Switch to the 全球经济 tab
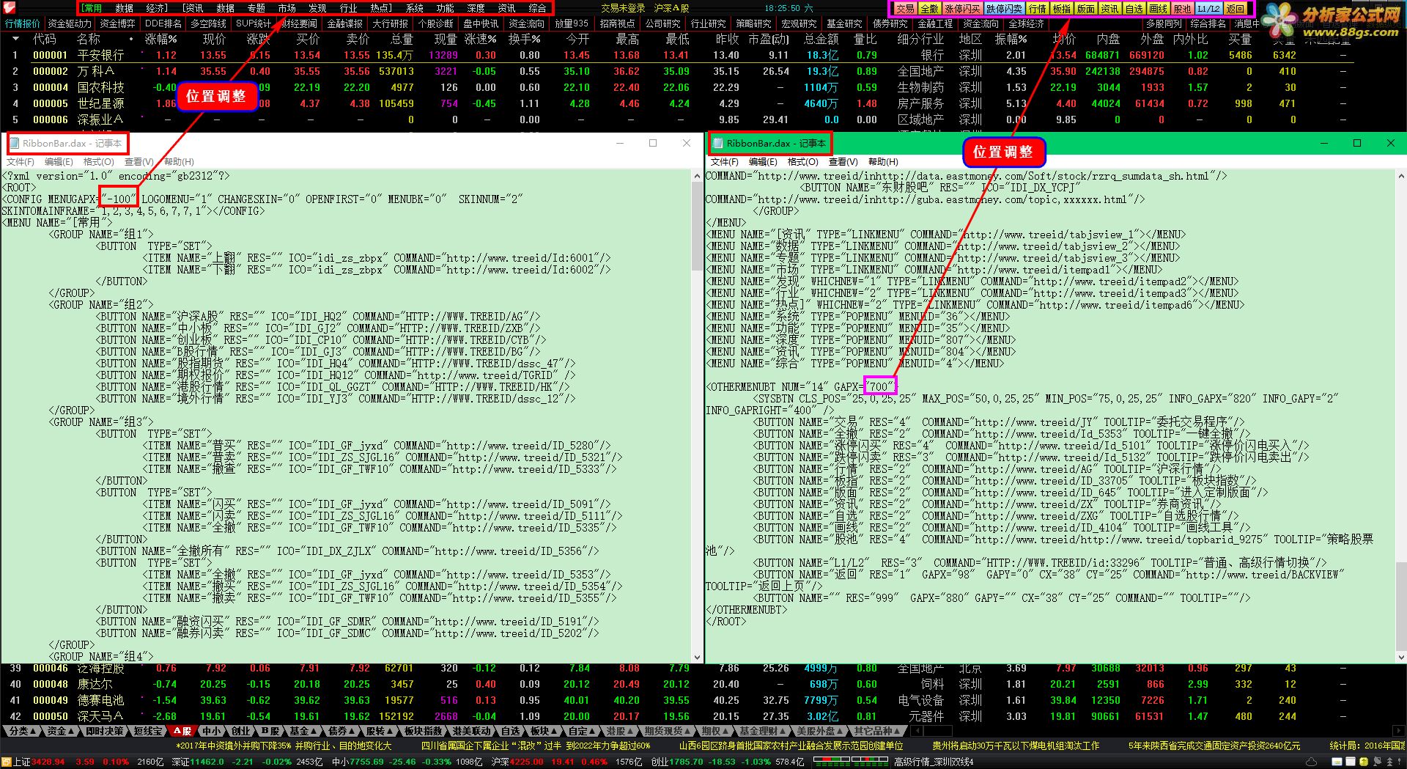1407x769 pixels. pos(1026,23)
